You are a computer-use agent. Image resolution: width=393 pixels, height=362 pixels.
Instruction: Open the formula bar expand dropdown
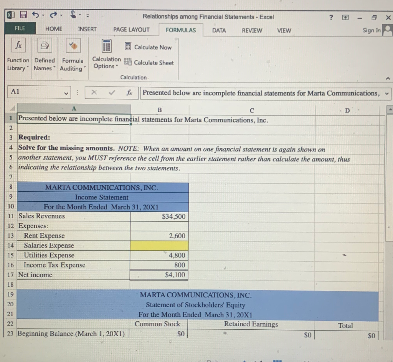(386, 93)
